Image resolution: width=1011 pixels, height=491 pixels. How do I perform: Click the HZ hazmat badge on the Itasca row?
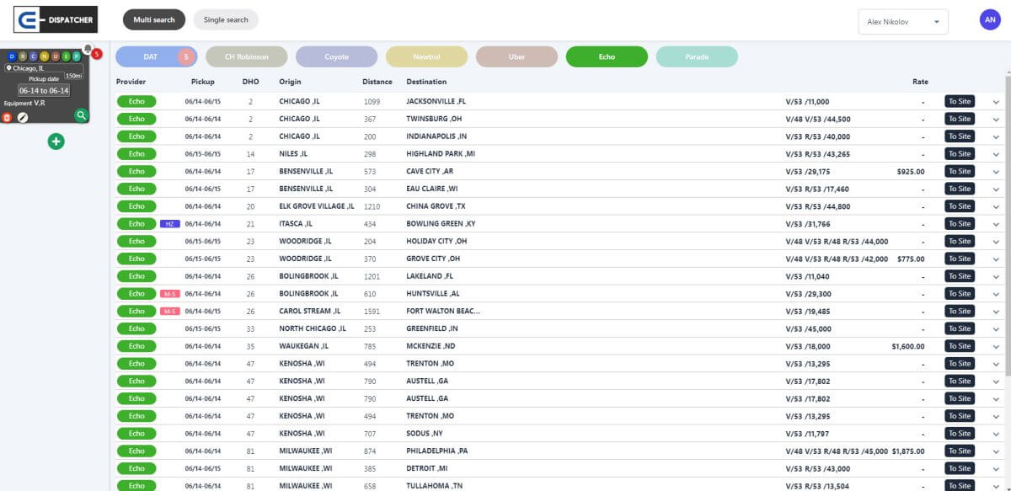point(169,224)
